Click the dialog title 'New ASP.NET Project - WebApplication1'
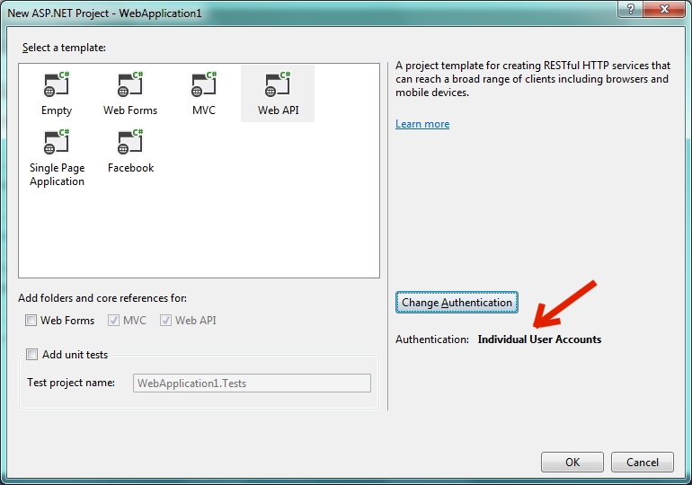This screenshot has width=692, height=485. 104,13
